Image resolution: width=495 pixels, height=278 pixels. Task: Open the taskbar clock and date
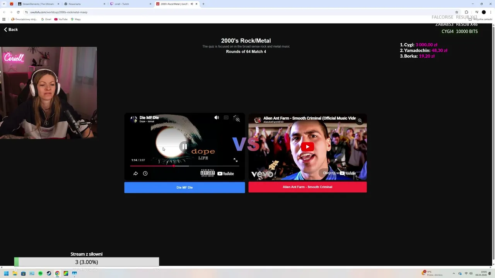pos(481,273)
